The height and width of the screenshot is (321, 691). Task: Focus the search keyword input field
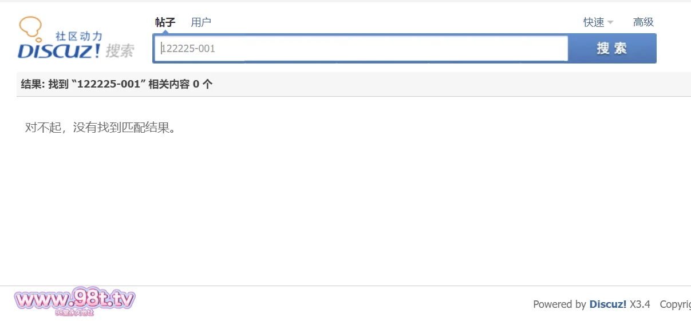pos(361,49)
